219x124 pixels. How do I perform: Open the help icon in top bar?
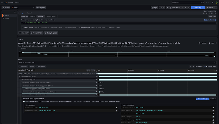click(212, 3)
